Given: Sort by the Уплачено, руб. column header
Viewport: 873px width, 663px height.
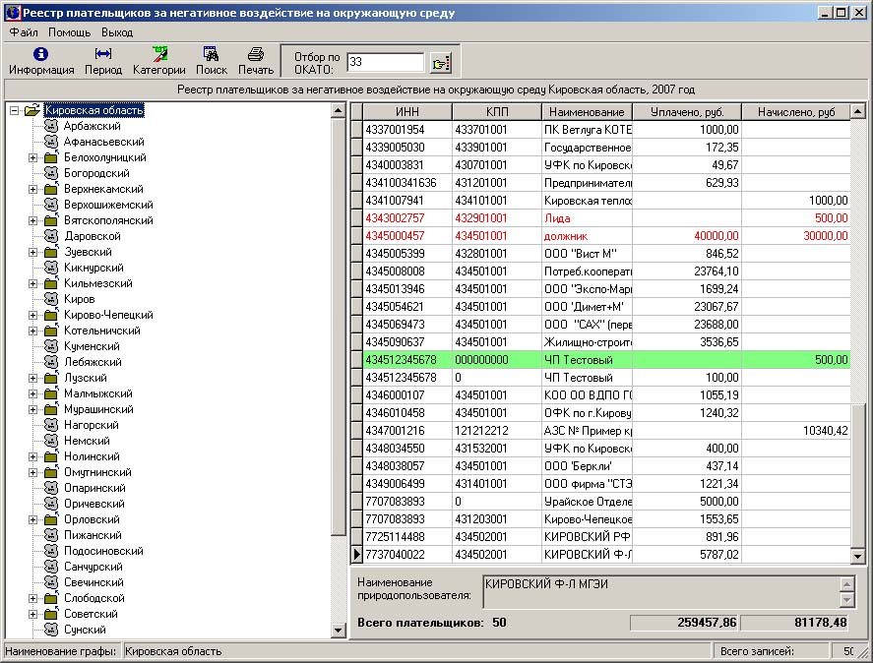Looking at the screenshot, I should pos(686,112).
